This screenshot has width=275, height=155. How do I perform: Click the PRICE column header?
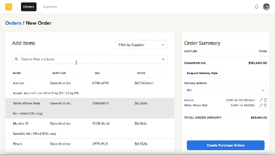[x=141, y=73]
